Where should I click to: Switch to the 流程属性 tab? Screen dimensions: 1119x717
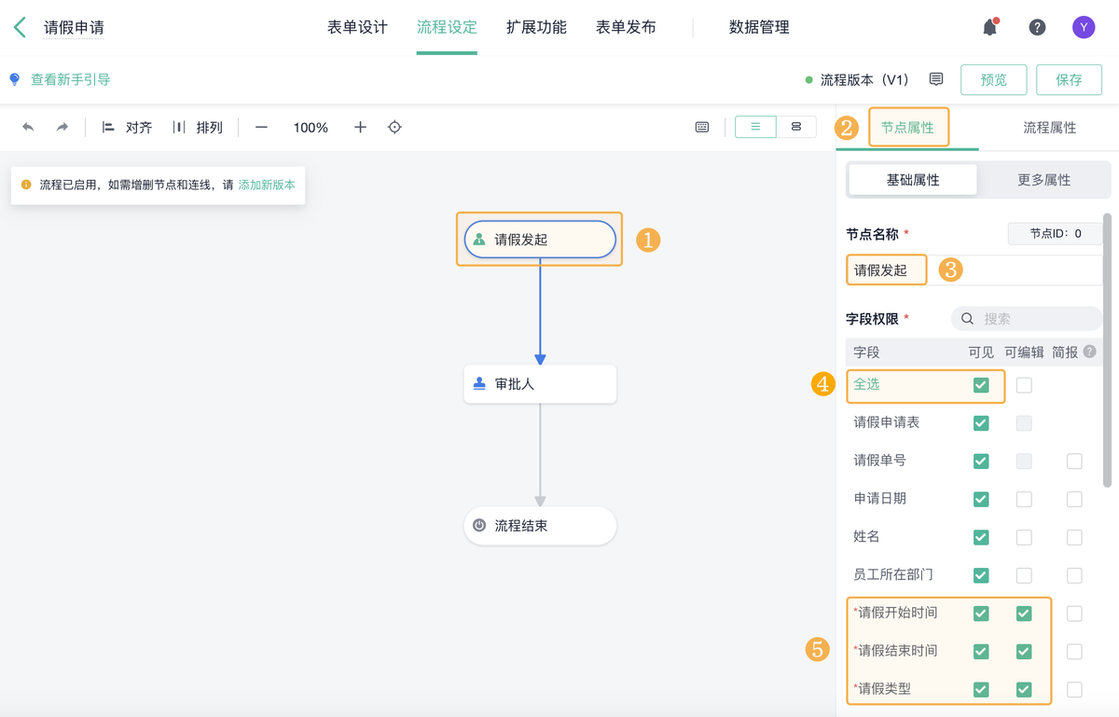click(1049, 128)
